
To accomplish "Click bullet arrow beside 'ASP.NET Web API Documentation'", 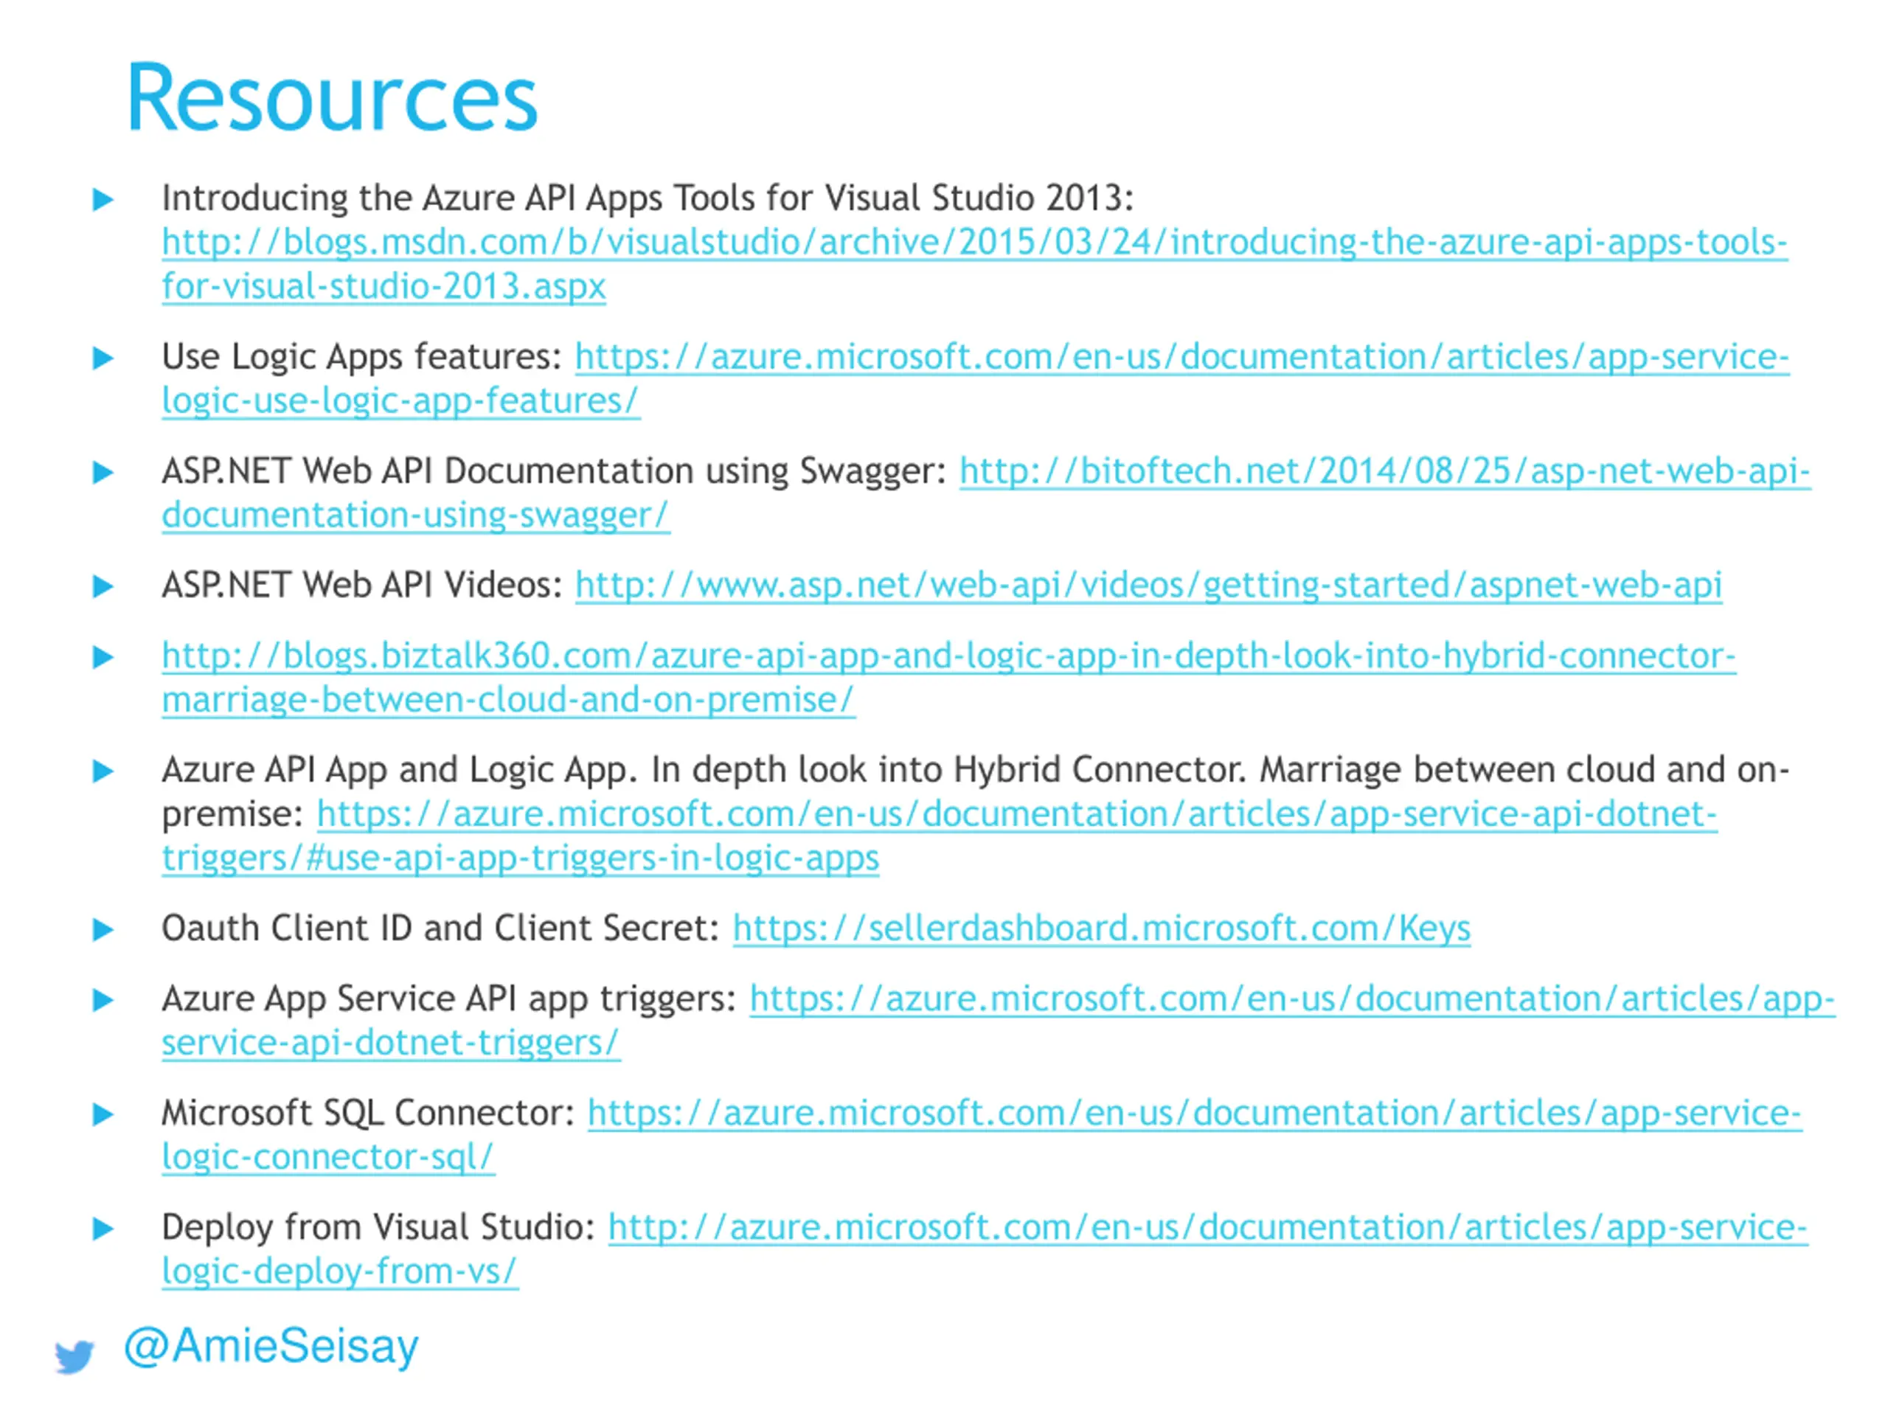I will point(103,473).
